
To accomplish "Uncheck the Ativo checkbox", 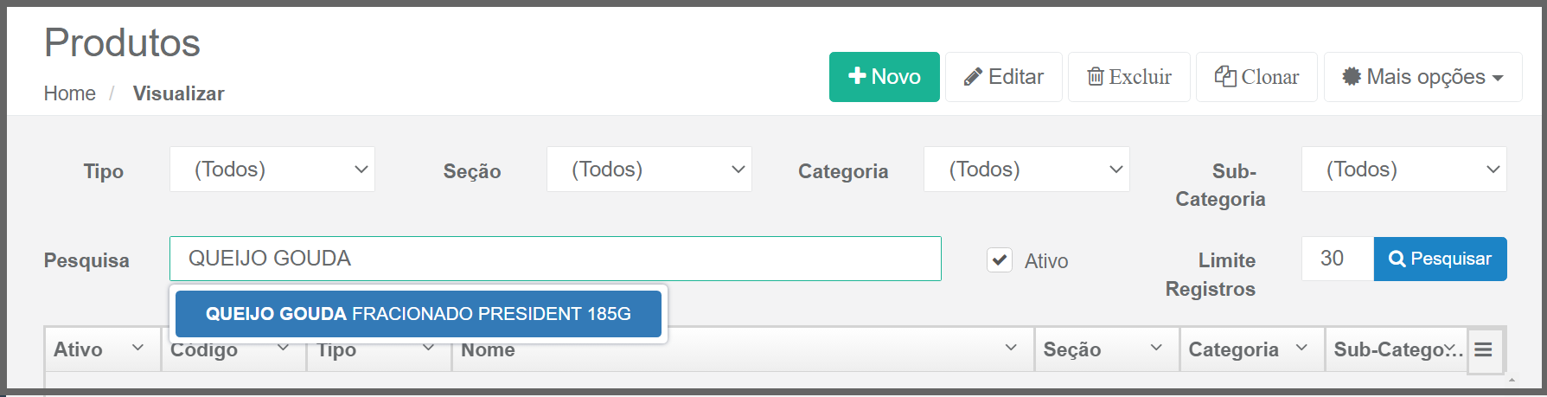I will (1000, 259).
